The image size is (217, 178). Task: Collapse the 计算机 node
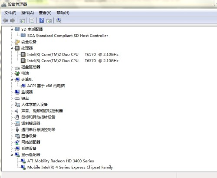[x=12, y=80]
